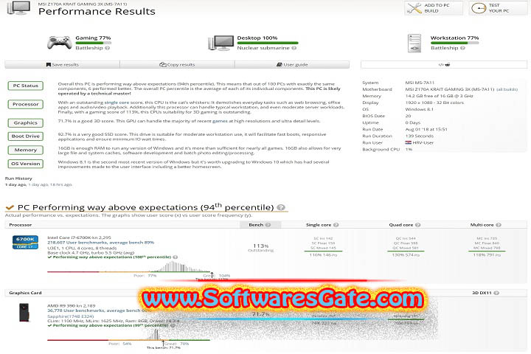The width and height of the screenshot is (531, 354).
Task: Jump to OS Version section
Action: click(26, 164)
